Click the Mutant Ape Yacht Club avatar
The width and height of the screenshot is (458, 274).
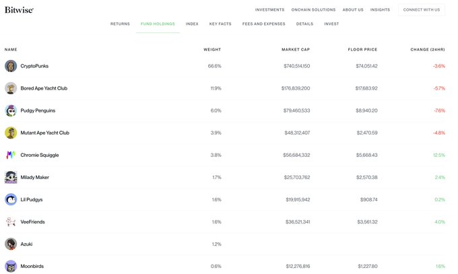pos(11,133)
